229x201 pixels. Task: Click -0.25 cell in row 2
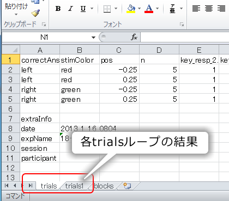[119, 70]
